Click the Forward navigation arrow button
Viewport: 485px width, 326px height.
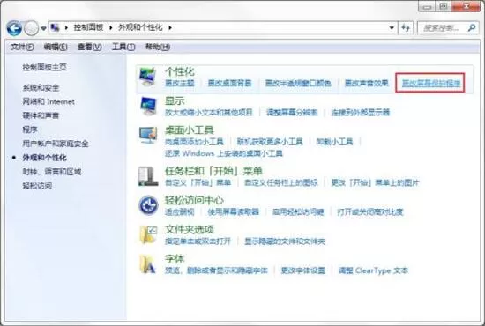31,28
